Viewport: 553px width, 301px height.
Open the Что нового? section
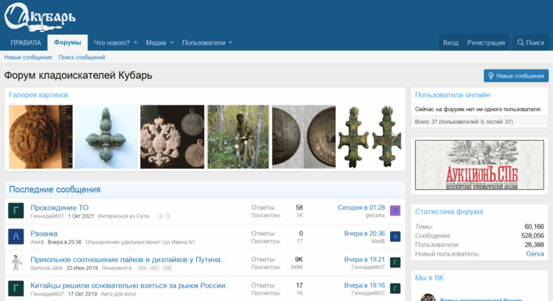coord(112,43)
